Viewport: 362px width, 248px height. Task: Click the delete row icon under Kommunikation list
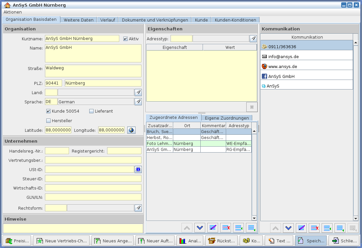314,228
